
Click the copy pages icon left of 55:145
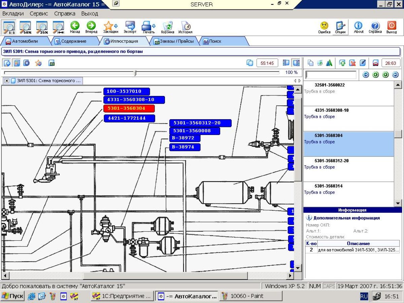pyautogui.click(x=250, y=63)
